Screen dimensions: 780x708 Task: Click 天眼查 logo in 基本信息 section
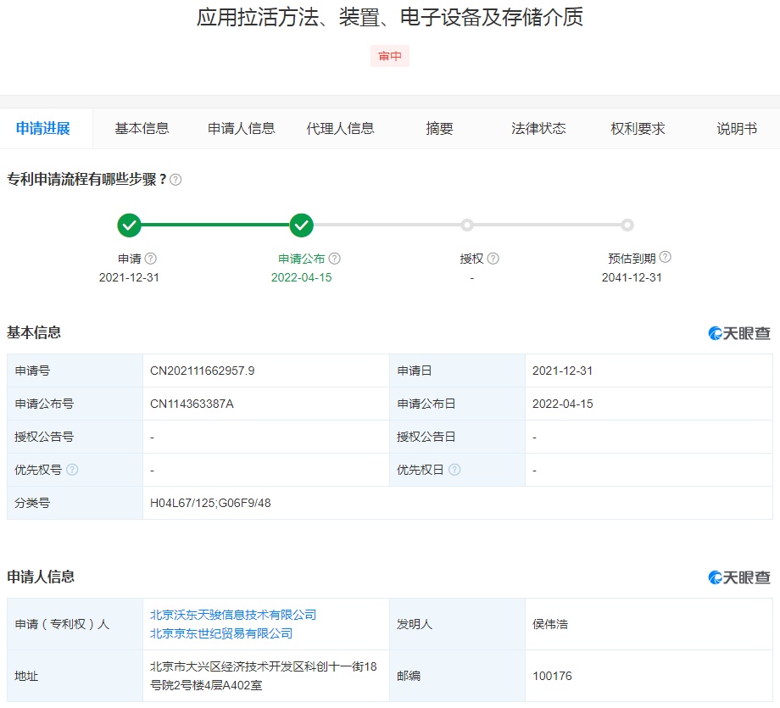739,333
